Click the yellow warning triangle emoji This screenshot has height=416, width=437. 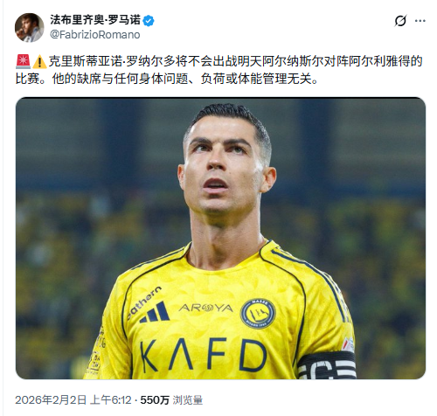tap(39, 62)
